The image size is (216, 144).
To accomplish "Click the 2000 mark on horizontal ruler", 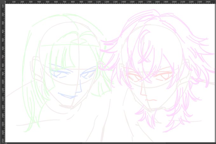I will tap(174, 2).
